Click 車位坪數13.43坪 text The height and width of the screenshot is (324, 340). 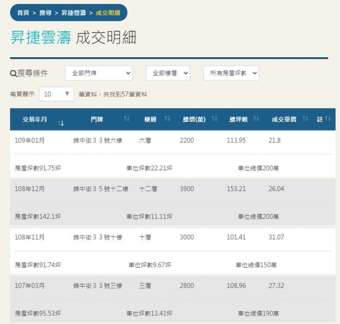tap(149, 314)
